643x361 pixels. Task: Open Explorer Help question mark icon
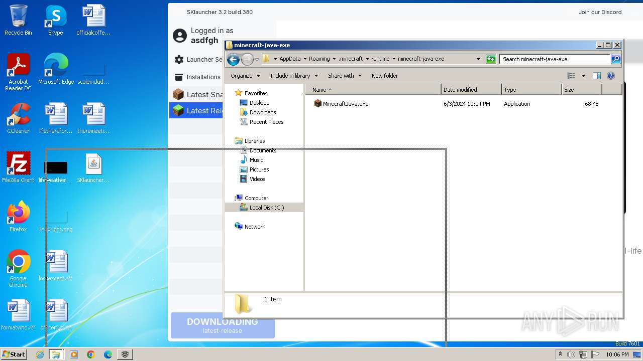click(x=611, y=76)
